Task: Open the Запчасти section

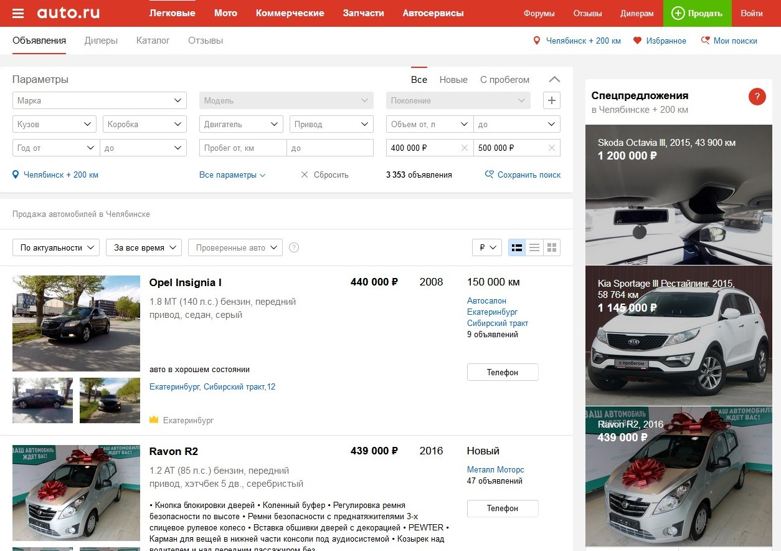Action: click(x=363, y=13)
